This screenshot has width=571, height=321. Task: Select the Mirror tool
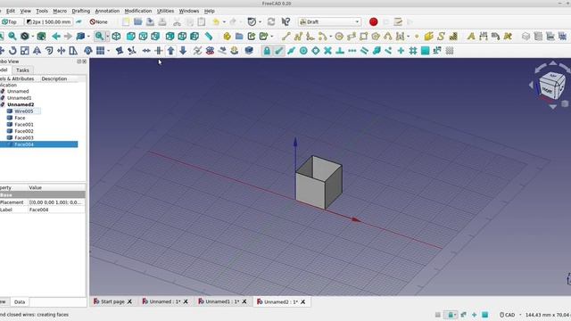click(37, 51)
